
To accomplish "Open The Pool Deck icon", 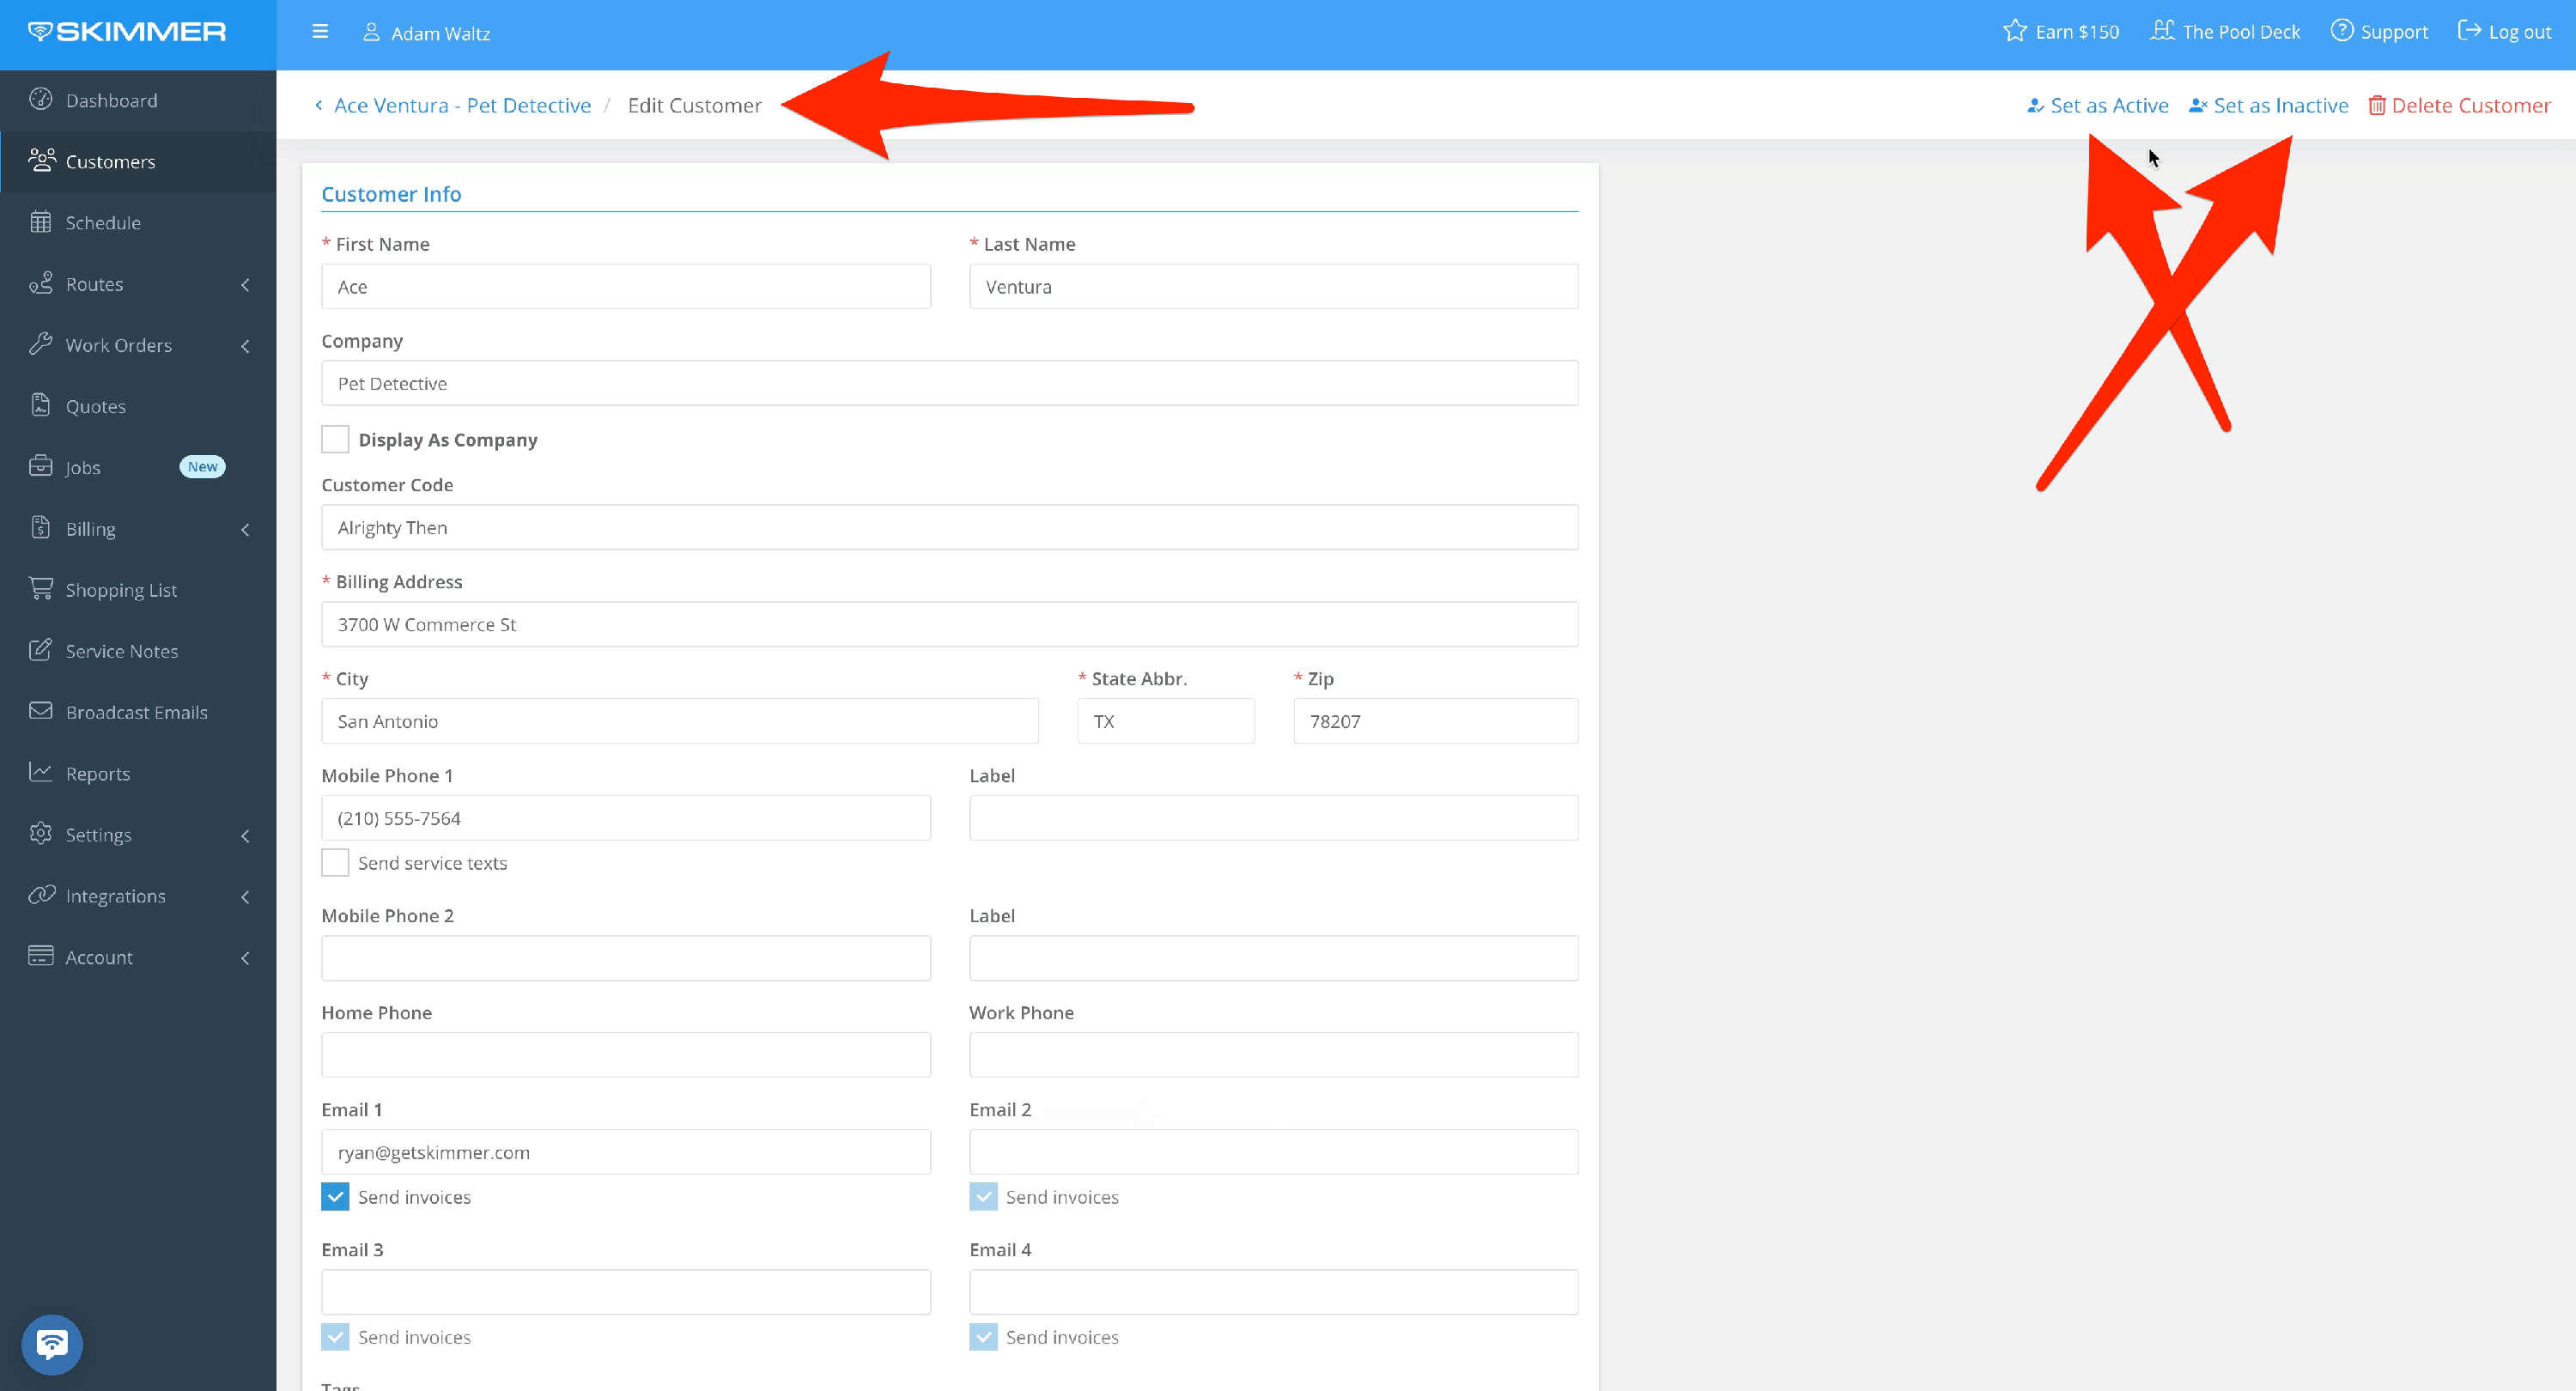I will [2162, 31].
